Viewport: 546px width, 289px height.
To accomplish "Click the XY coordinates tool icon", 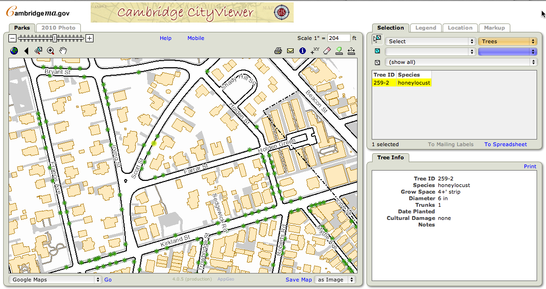I will (x=315, y=51).
